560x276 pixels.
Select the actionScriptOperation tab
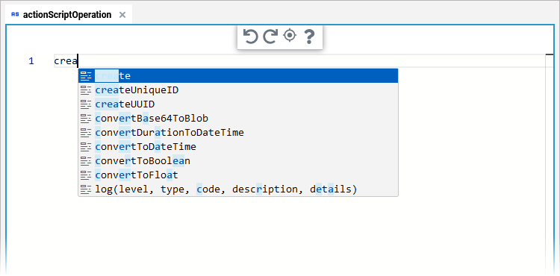point(67,15)
